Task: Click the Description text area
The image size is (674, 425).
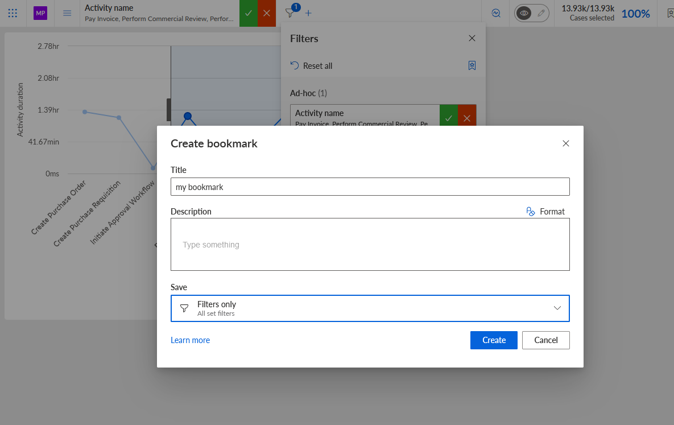Action: click(x=370, y=244)
